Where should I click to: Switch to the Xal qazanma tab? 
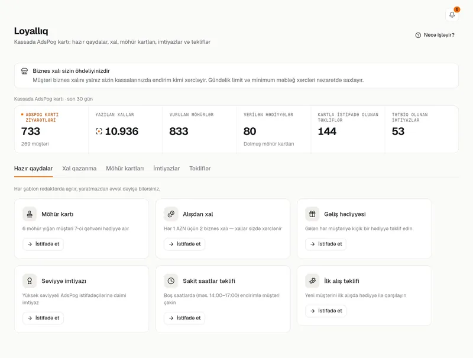coord(79,169)
